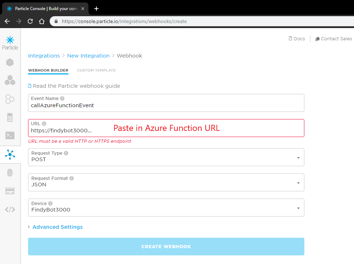Open the Device dropdown
Image resolution: width=354 pixels, height=264 pixels.
[x=166, y=208]
